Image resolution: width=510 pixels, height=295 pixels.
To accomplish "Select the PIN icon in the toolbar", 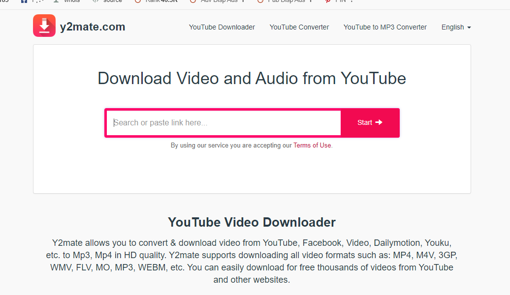I will coord(329,1).
